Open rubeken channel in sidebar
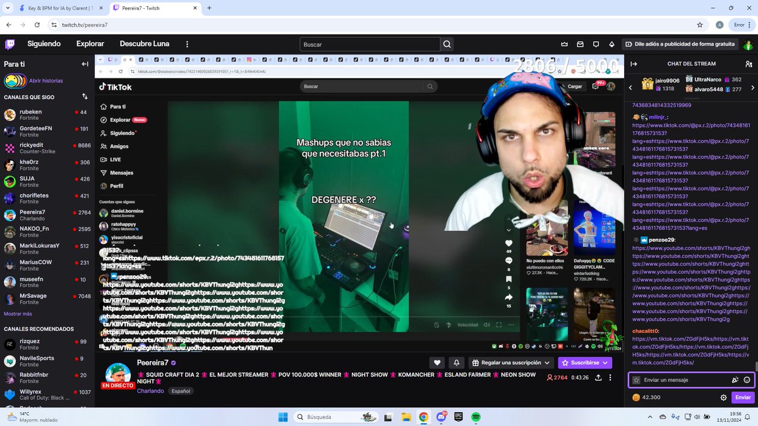Viewport: 758px width, 426px height. click(x=47, y=115)
